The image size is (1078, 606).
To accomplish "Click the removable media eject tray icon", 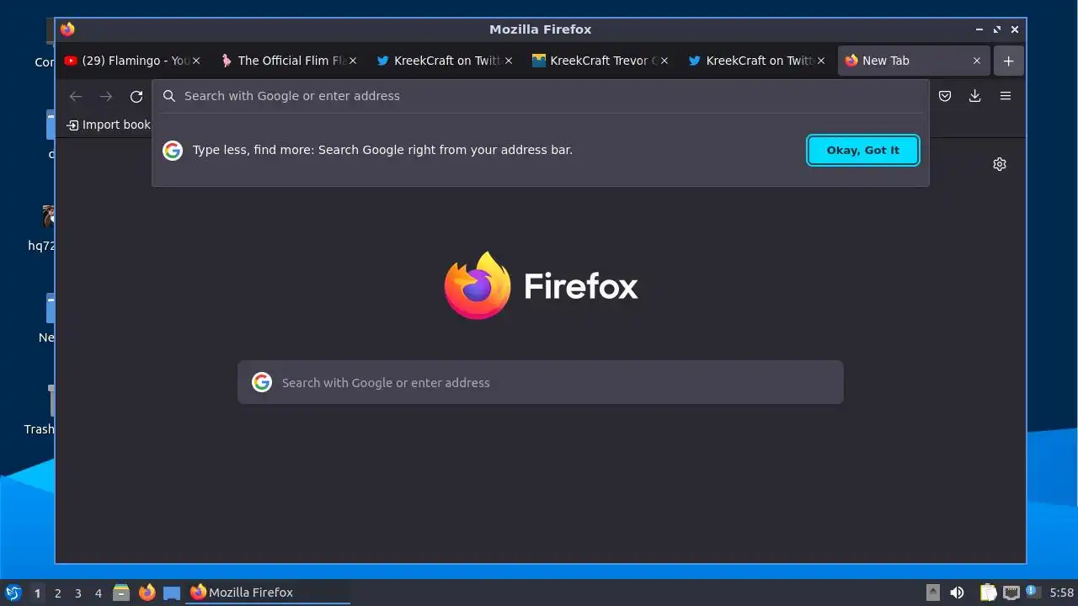I will click(933, 593).
